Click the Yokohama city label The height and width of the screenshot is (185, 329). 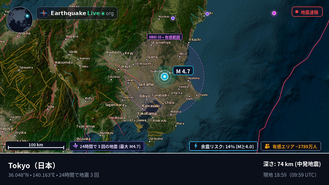tap(147, 113)
